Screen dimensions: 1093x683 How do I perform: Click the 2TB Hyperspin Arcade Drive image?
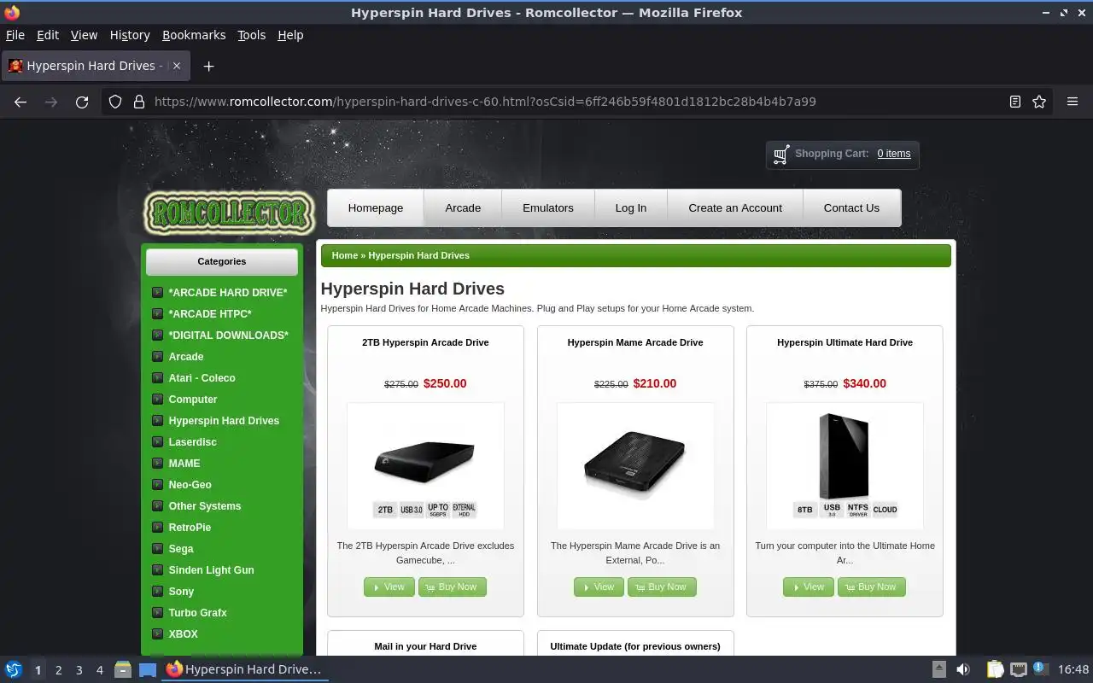(425, 466)
